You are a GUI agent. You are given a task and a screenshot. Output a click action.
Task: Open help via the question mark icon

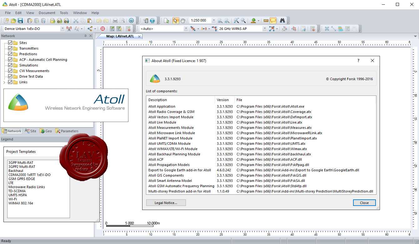pos(131,21)
